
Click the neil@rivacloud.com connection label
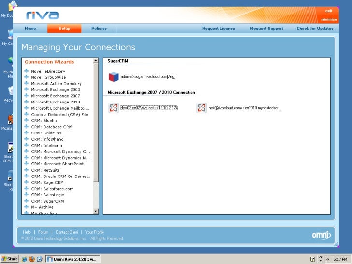[245, 108]
